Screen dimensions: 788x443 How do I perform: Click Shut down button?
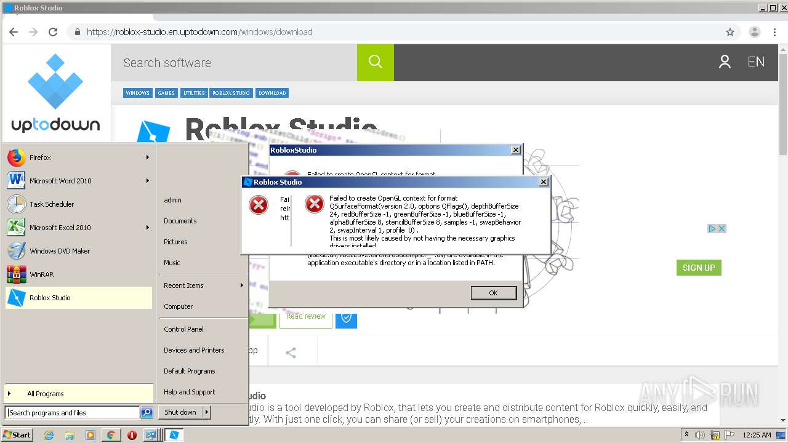click(x=180, y=412)
